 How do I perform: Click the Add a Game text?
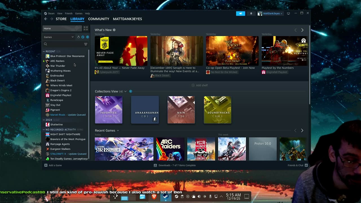[x=55, y=165]
